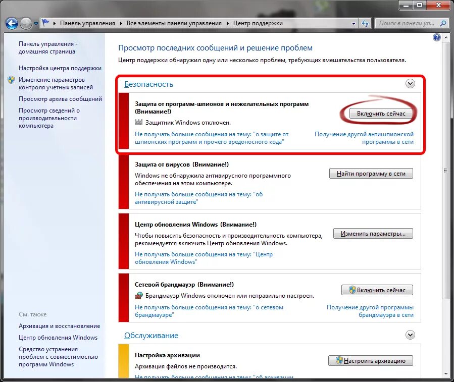This screenshot has width=454, height=382.
Task: Maximize the Action Center window
Action: coord(419,5)
